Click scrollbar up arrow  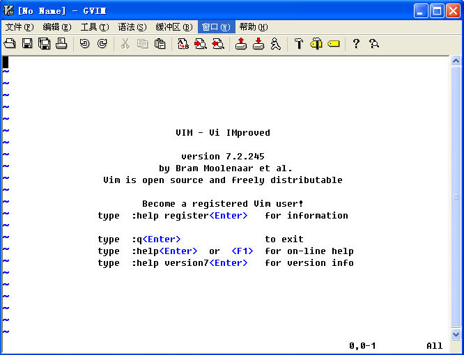point(456,61)
